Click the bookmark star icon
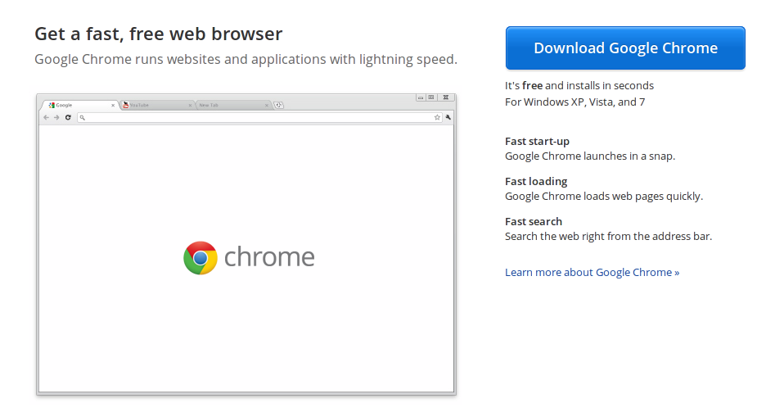Image resolution: width=784 pixels, height=412 pixels. click(437, 117)
